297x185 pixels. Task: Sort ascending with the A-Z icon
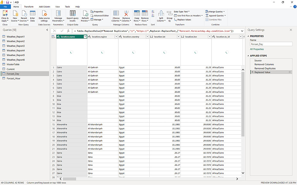click(153, 12)
